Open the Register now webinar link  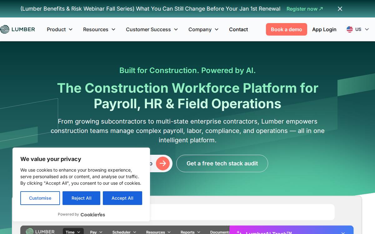pyautogui.click(x=305, y=9)
